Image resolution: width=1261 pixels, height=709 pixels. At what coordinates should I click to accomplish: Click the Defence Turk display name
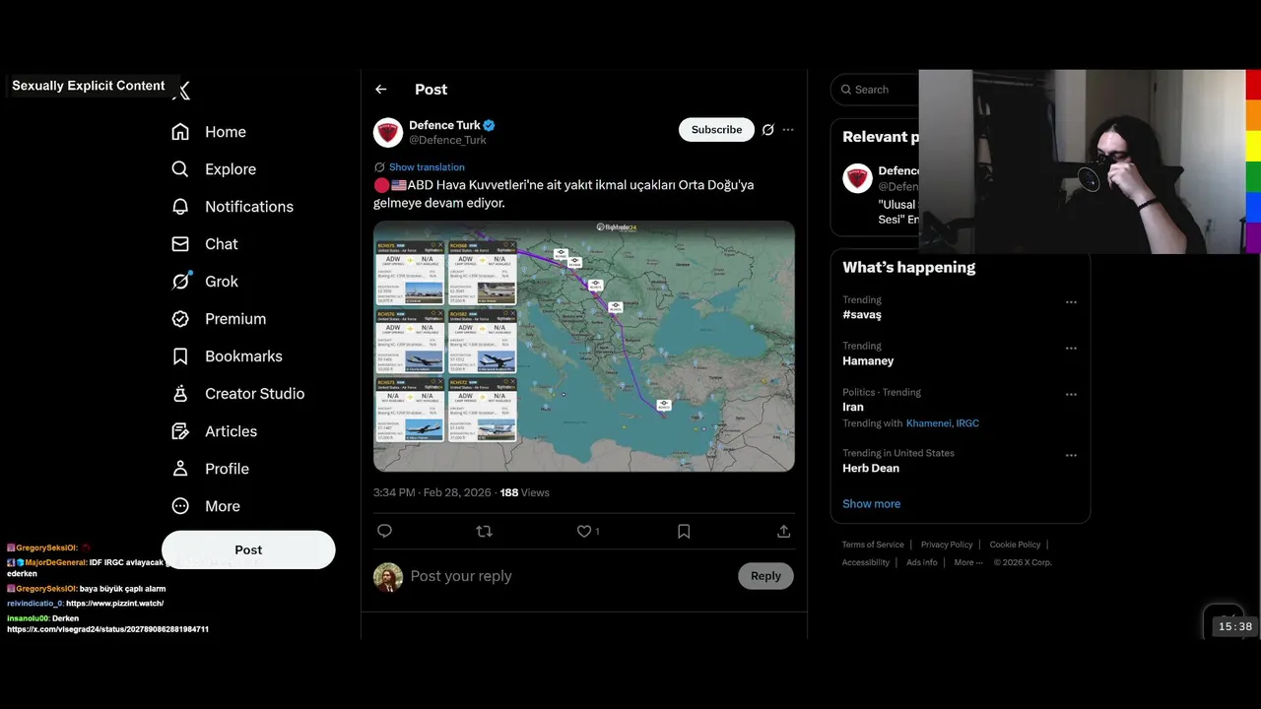click(x=444, y=125)
